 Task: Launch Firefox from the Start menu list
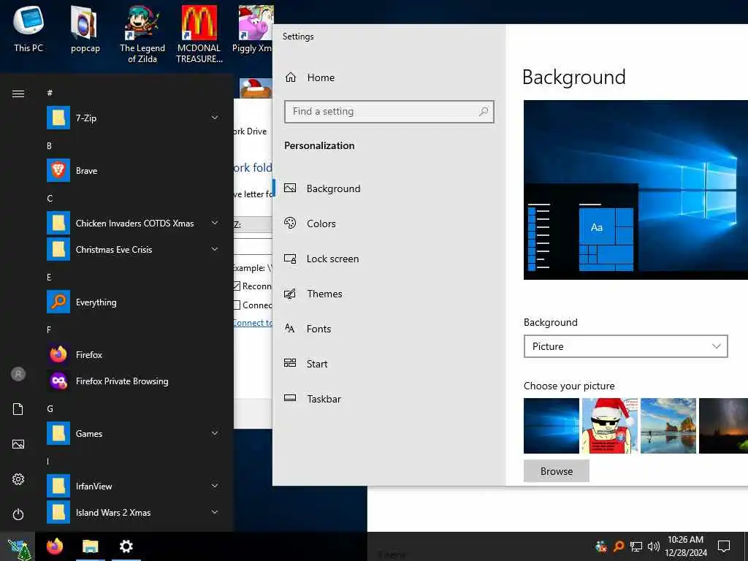click(134, 354)
